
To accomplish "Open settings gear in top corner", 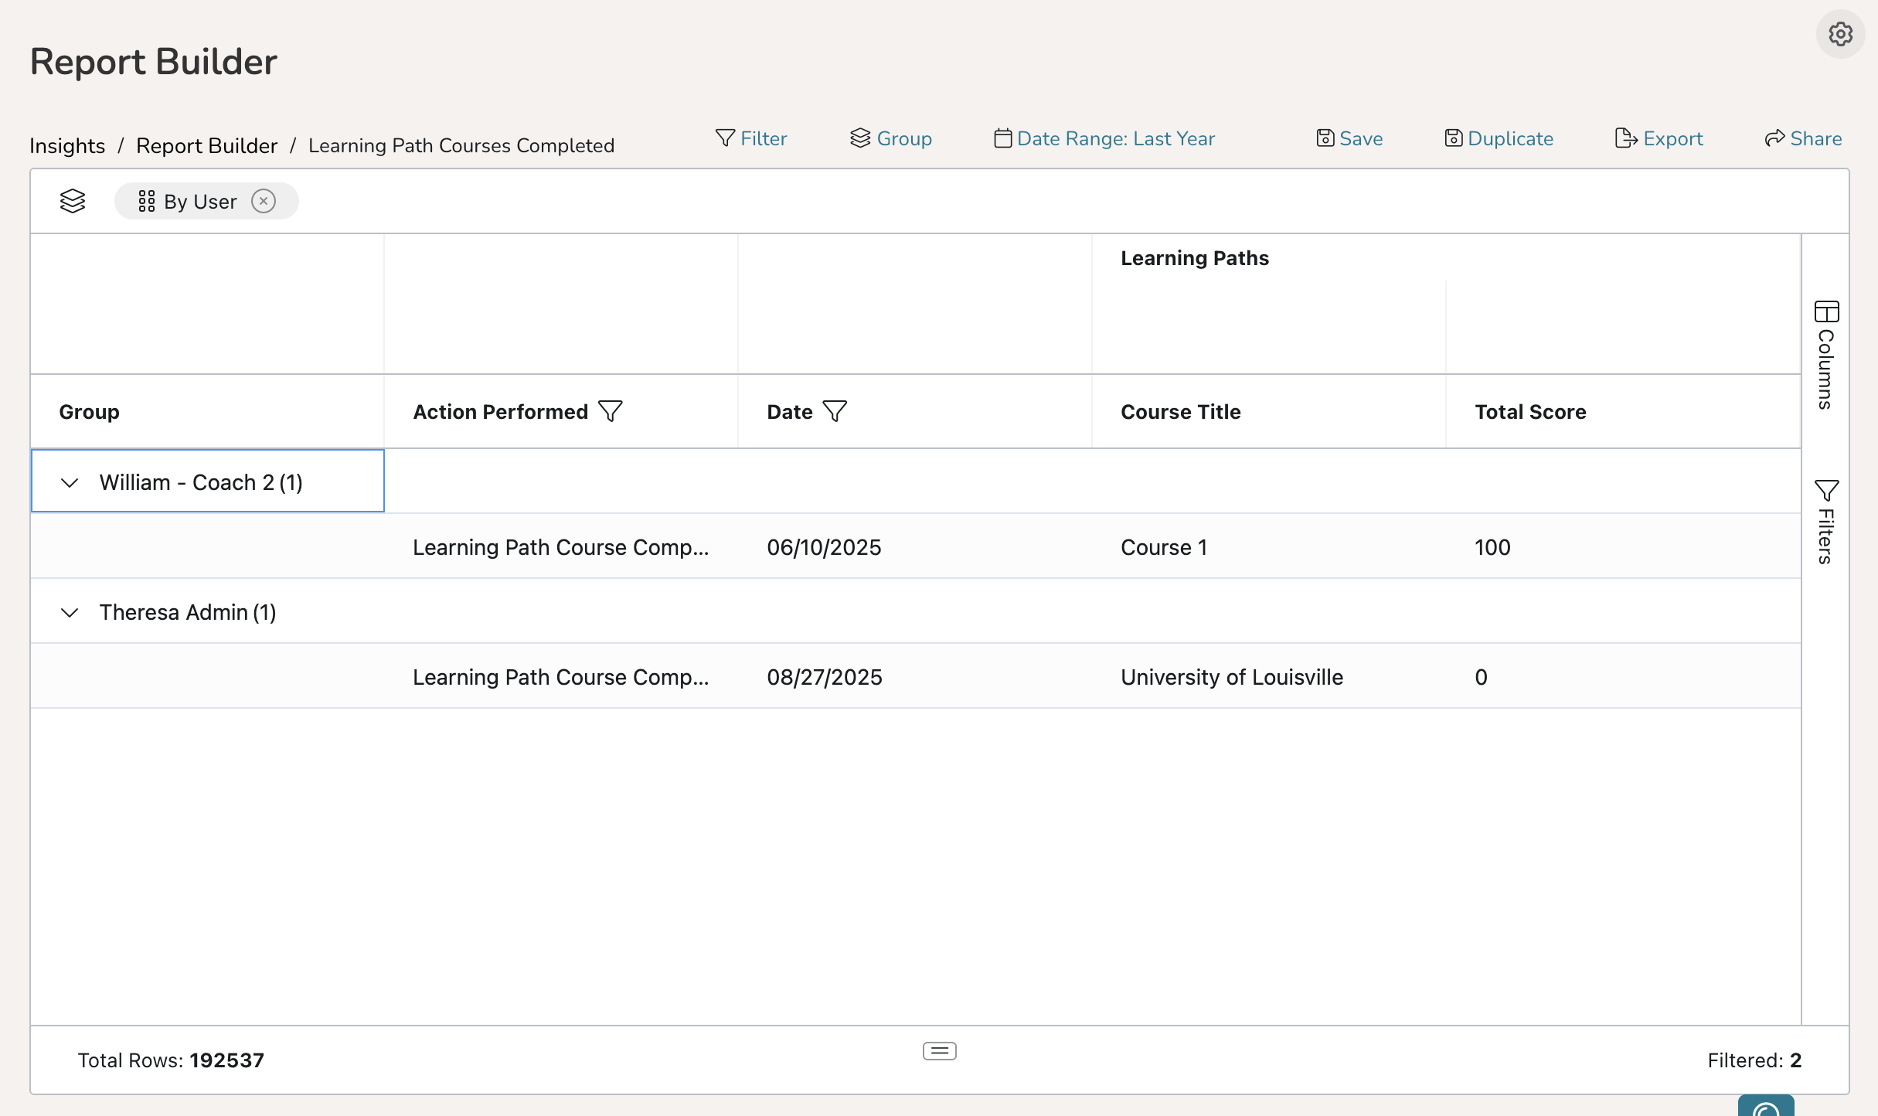I will click(1840, 34).
